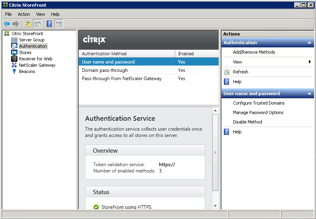Image resolution: width=316 pixels, height=219 pixels.
Task: Click the Forward arrow toolbar icon
Action: point(16,24)
